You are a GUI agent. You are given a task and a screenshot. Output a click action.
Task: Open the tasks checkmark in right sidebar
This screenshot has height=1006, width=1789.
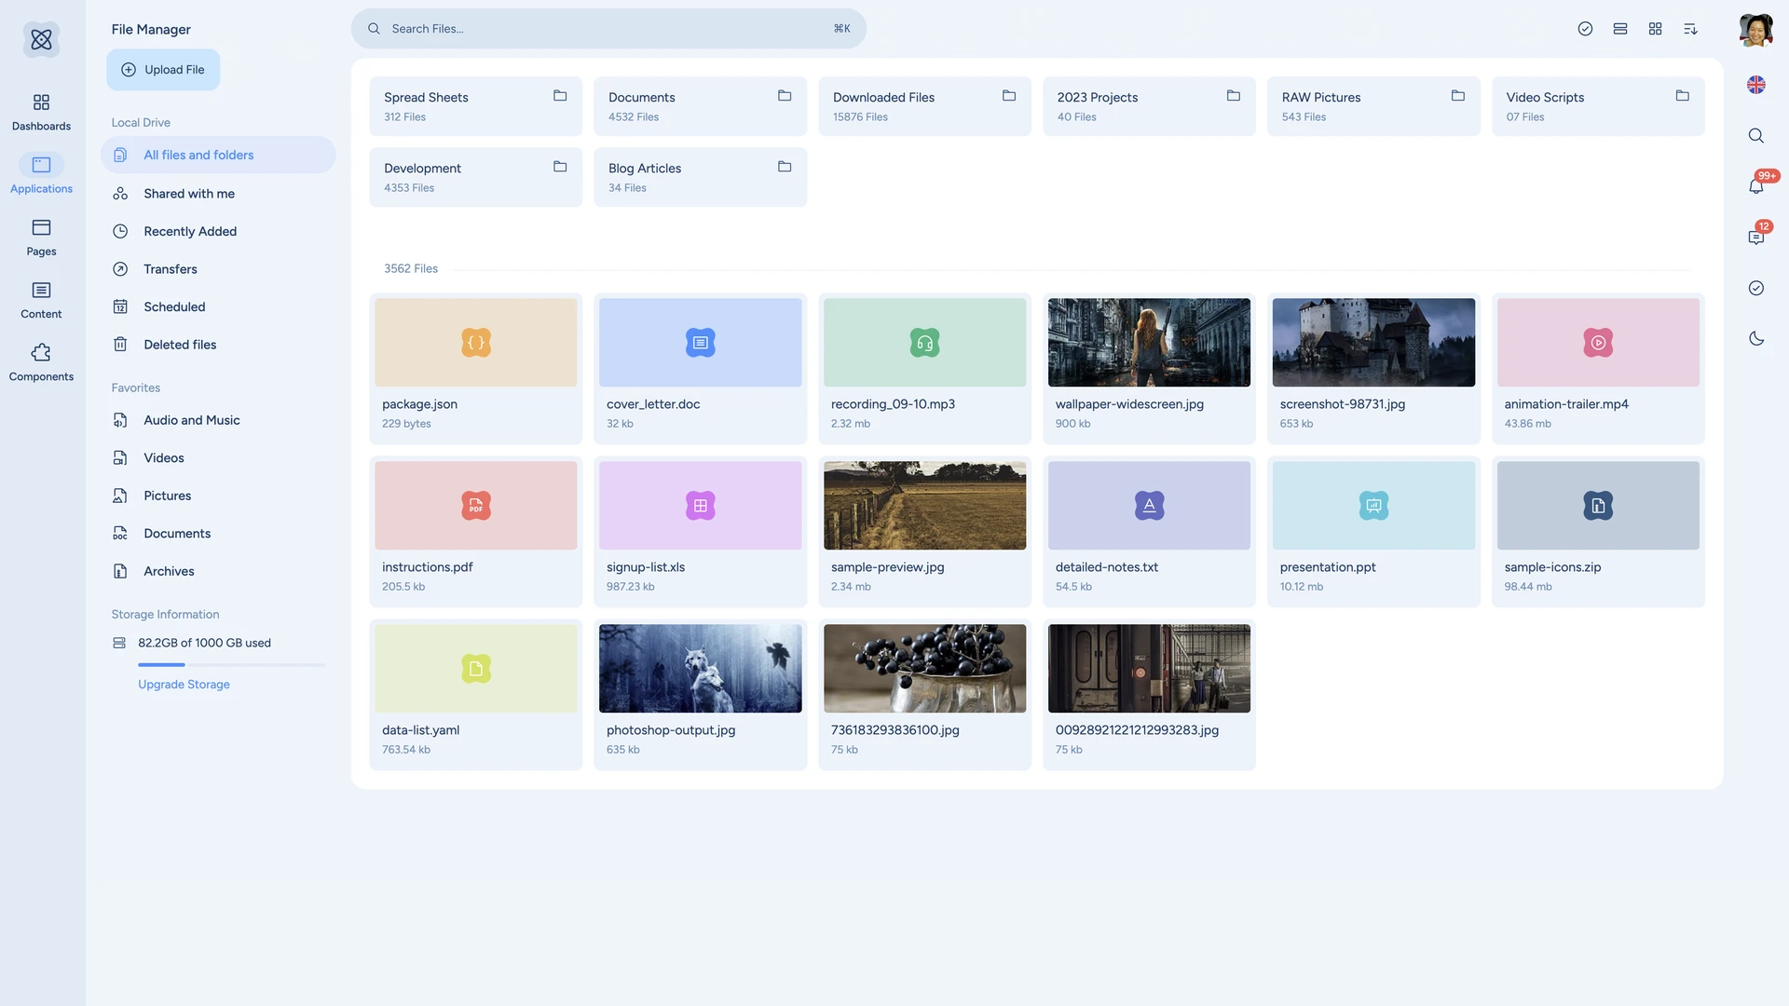point(1756,288)
